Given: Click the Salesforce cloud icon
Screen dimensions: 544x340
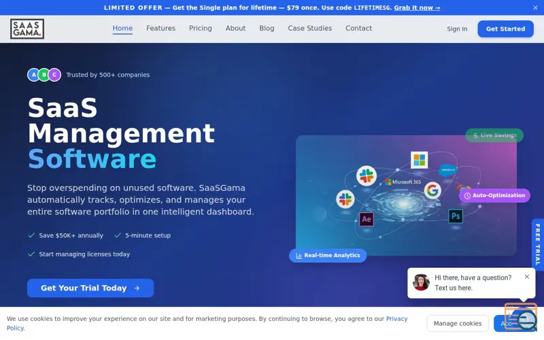Looking at the screenshot, I should [x=447, y=169].
